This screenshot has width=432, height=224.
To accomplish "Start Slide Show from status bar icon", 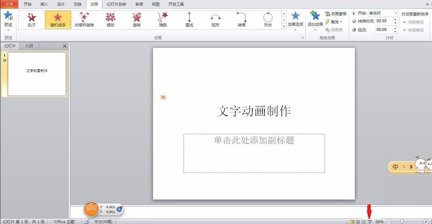I will coord(370,221).
